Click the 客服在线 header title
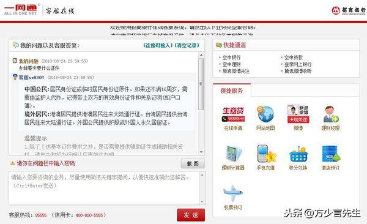 [x=60, y=11]
